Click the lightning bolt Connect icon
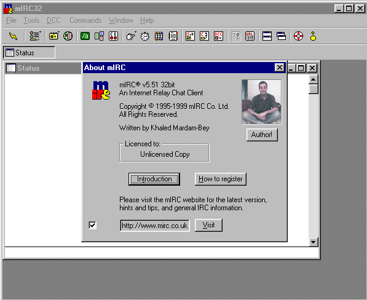367x300 pixels. pyautogui.click(x=13, y=36)
